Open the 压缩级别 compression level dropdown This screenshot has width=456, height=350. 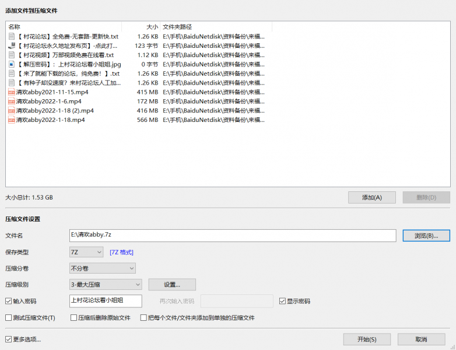[105, 285]
